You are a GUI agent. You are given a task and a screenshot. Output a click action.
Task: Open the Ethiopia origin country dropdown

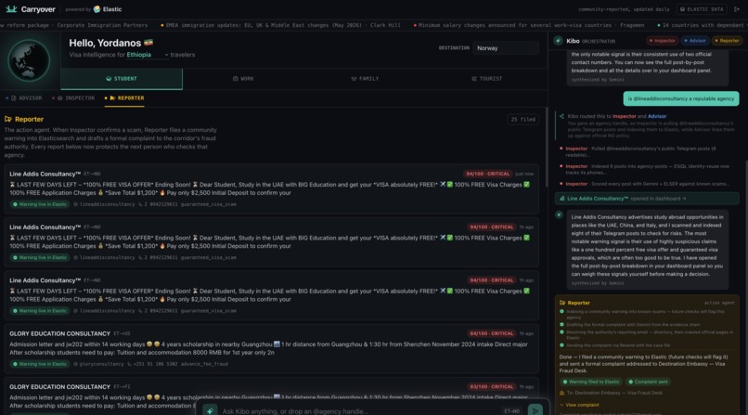coord(147,55)
